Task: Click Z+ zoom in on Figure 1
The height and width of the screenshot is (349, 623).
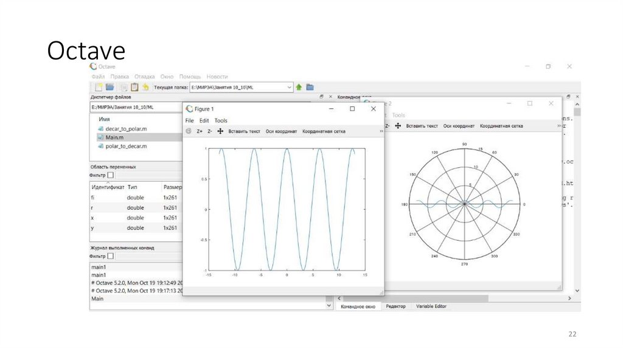Action: pyautogui.click(x=200, y=131)
